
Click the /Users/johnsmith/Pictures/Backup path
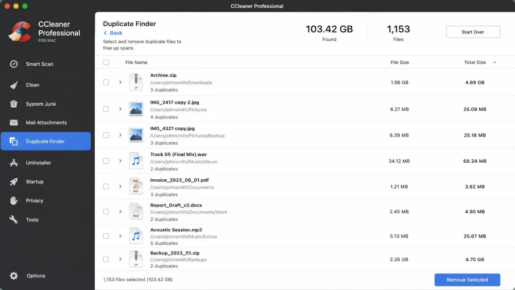pyautogui.click(x=187, y=135)
